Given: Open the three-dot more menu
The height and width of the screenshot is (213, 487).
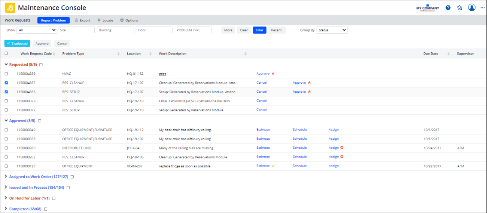Looking at the screenshot, I should tap(482, 7).
